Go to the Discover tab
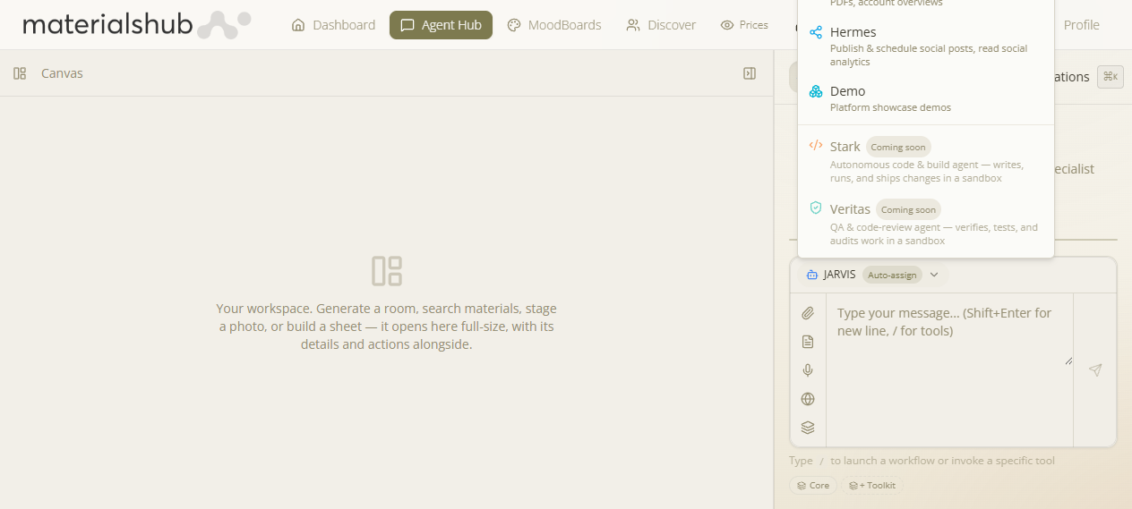The width and height of the screenshot is (1132, 509). [661, 25]
